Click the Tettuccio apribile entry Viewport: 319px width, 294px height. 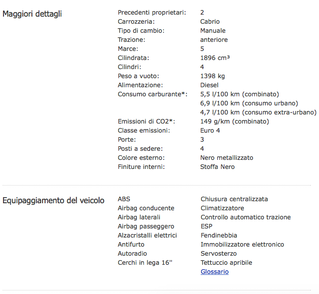(x=226, y=263)
